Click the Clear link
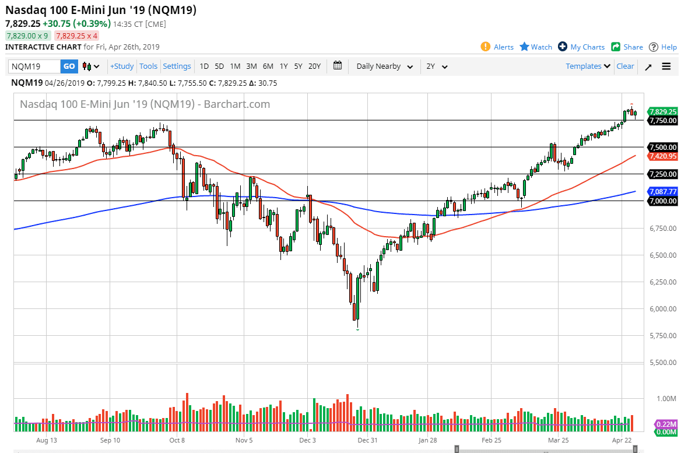This screenshot has width=681, height=453. (x=625, y=66)
